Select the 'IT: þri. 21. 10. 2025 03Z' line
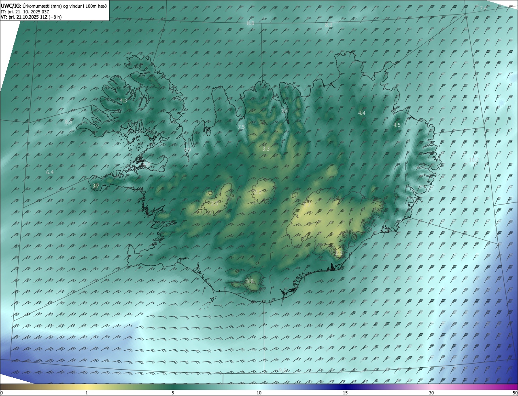Image resolution: width=518 pixels, height=396 pixels. [x=25, y=12]
